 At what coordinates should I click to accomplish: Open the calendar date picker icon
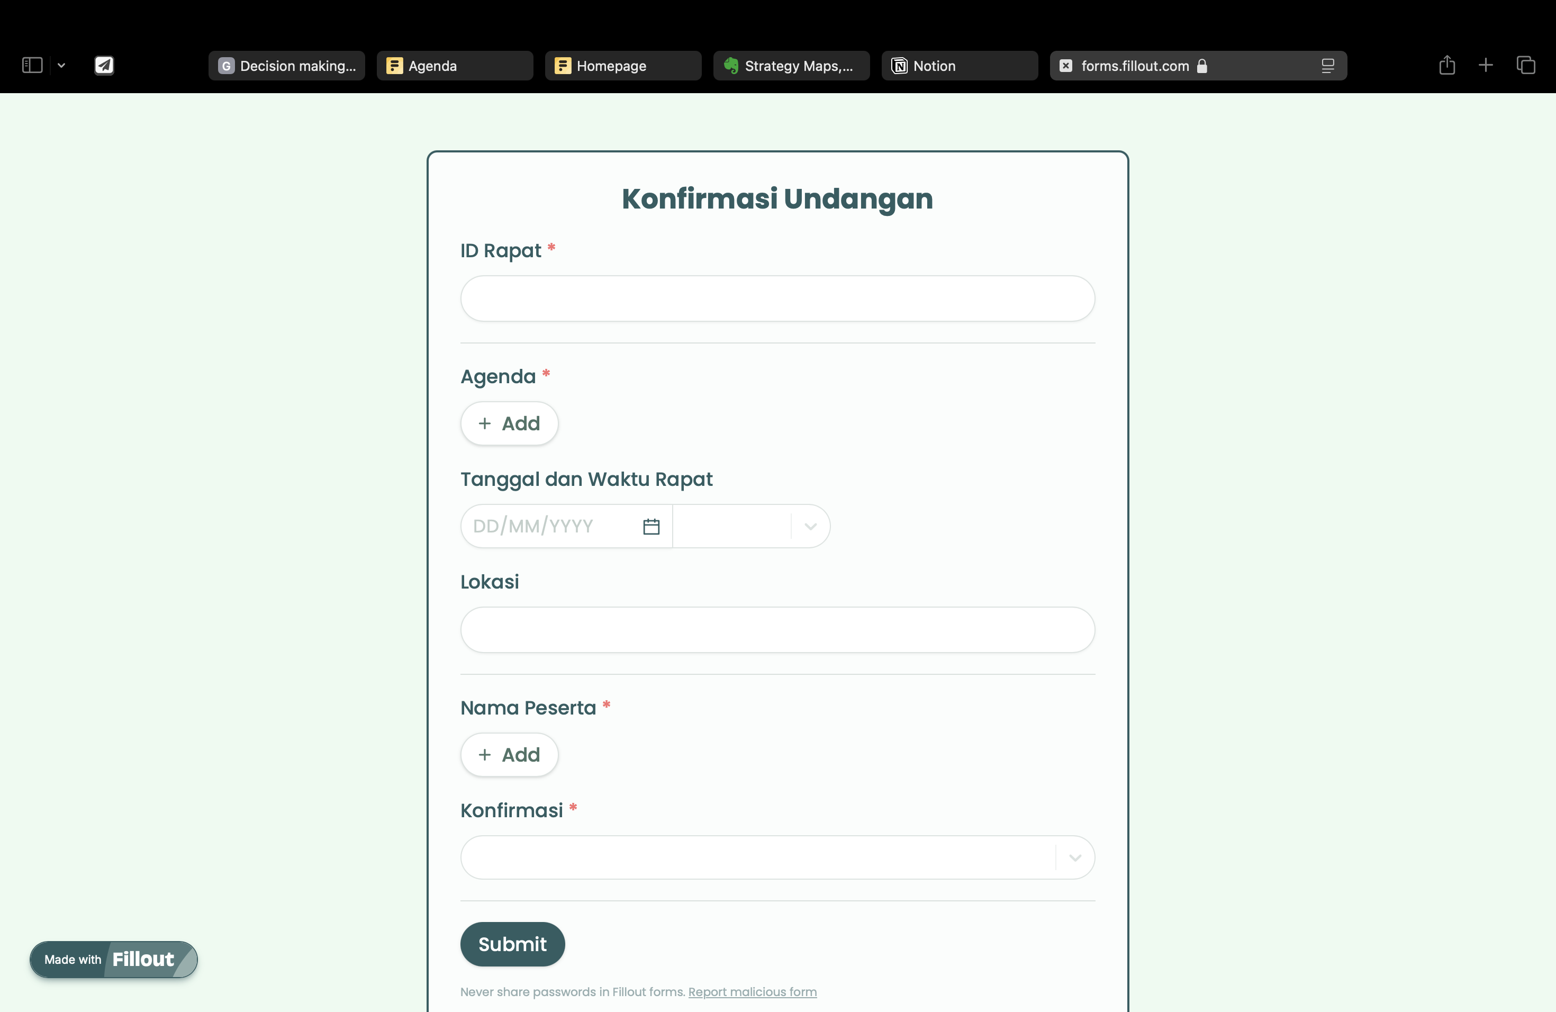651,526
